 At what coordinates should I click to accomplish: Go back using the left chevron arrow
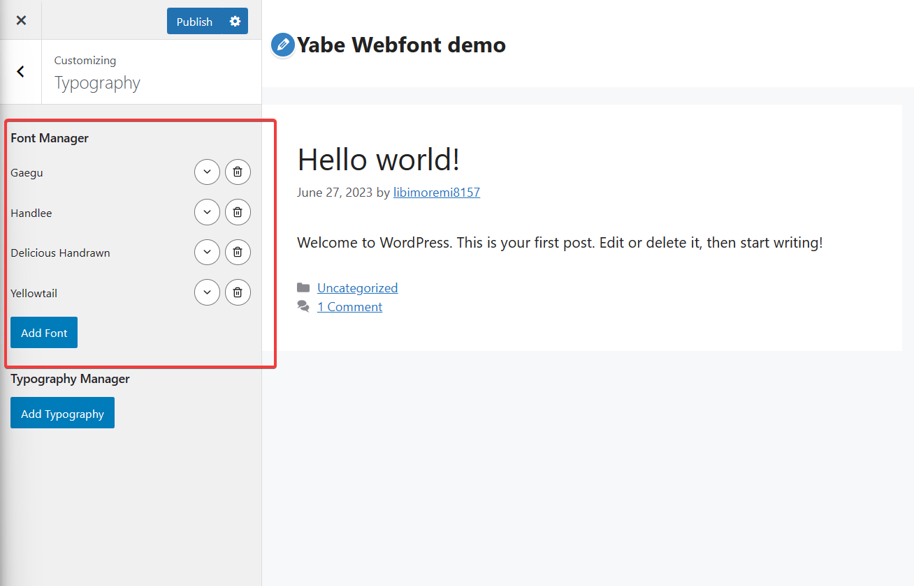pos(21,71)
